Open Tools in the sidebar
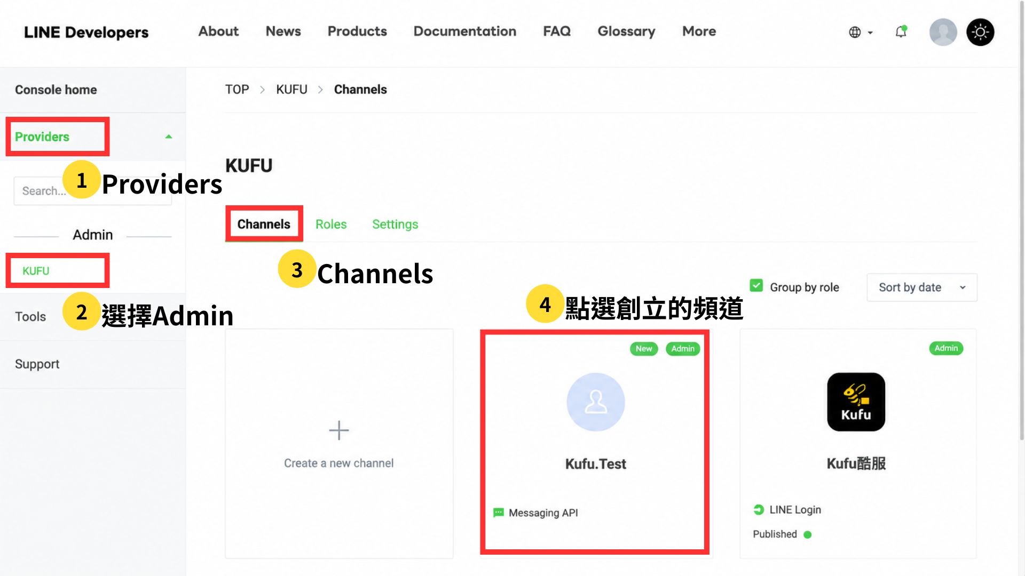Screen dimensions: 1025x576 tap(30, 317)
